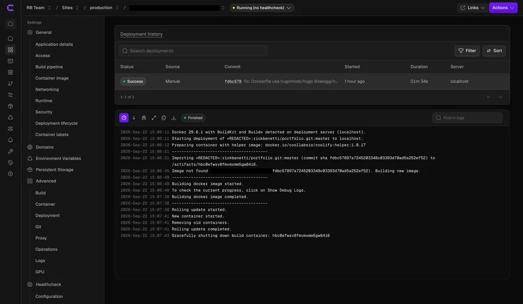Screen dimensions: 523x304
Task: Open the settings gear icon in rail
Action: [10, 174]
